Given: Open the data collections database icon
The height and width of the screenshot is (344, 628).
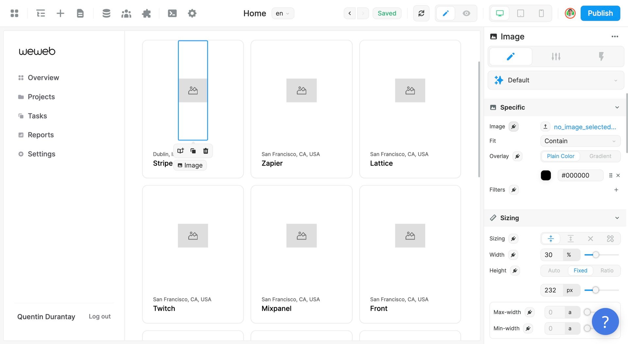Looking at the screenshot, I should tap(106, 13).
